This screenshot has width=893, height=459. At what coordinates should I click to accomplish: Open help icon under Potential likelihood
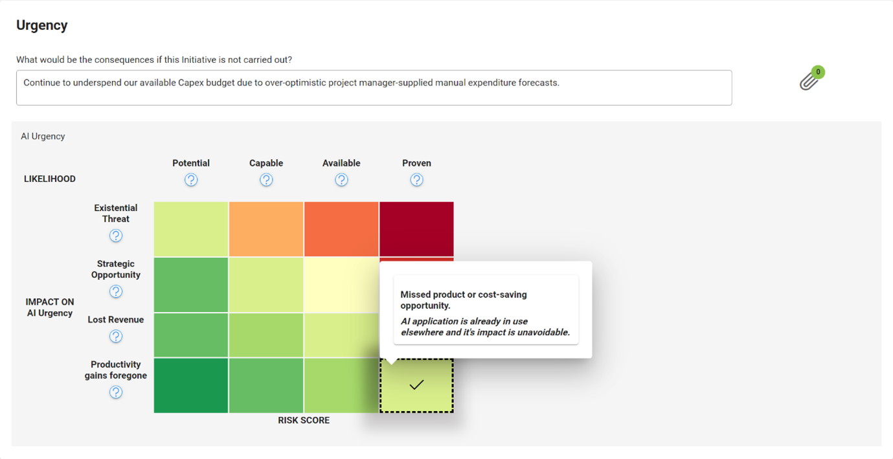point(191,180)
